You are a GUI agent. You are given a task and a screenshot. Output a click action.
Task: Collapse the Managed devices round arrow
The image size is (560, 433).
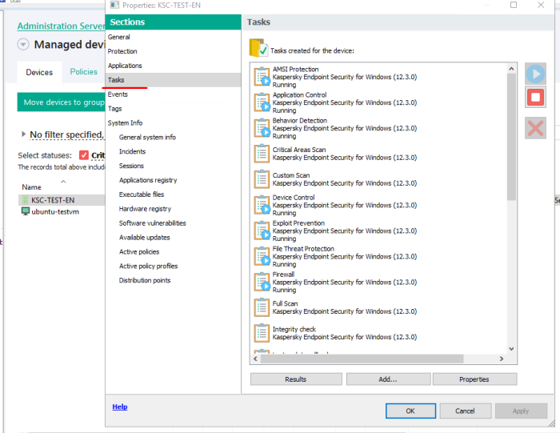(23, 44)
